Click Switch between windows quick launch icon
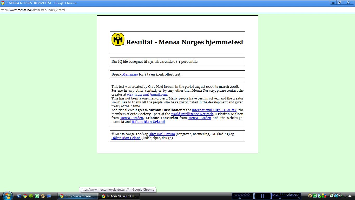 coord(19,196)
